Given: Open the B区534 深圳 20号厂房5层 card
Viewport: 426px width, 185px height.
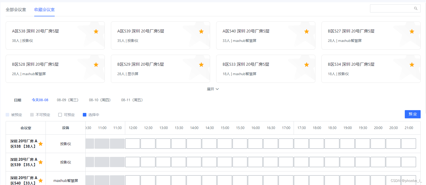Looking at the screenshot, I should click(371, 69).
